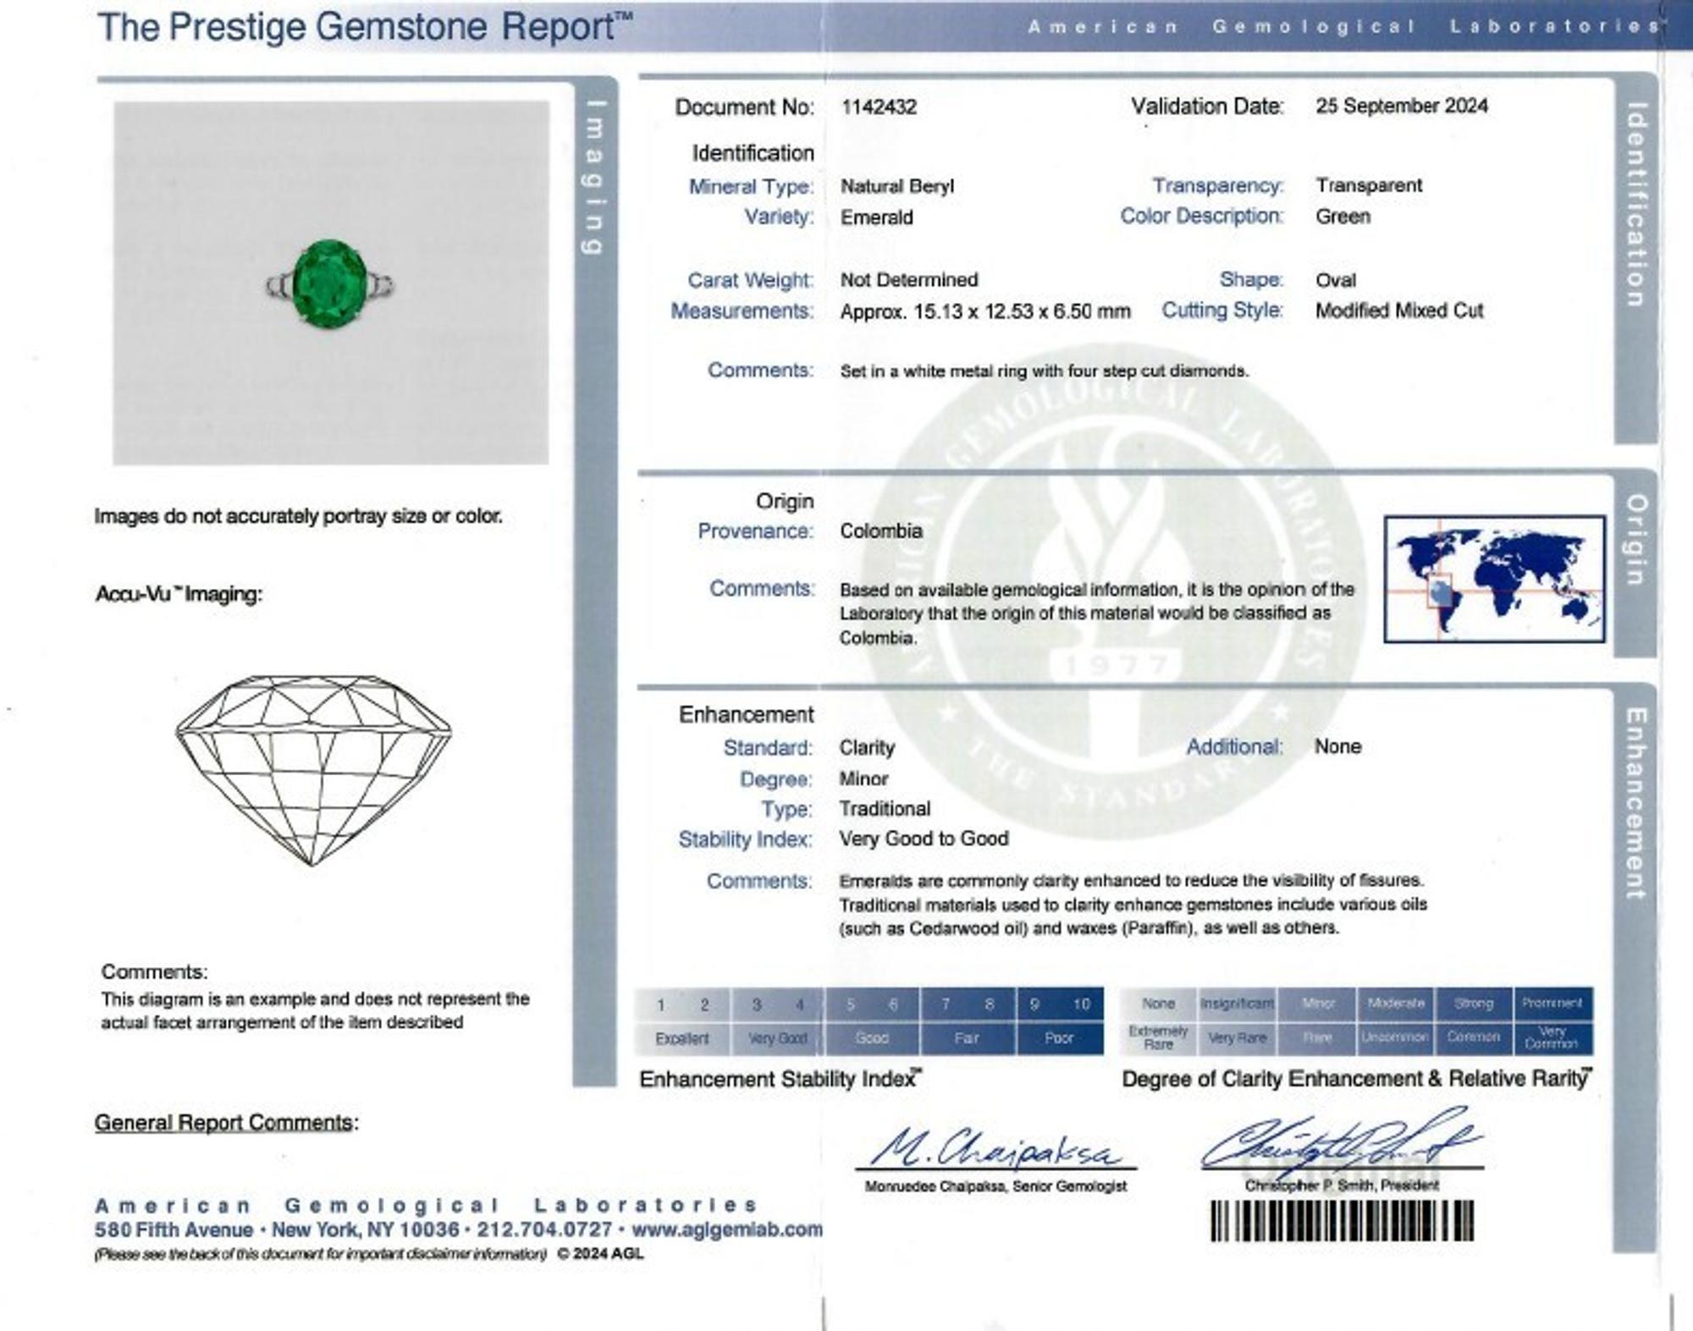Click the Colombia provenance value
This screenshot has height=1331, width=1693.
880,531
